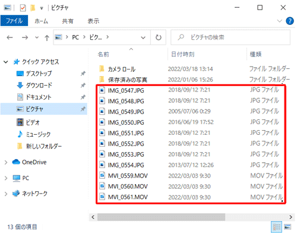Click the pin icon next to ドキュメント
The width and height of the screenshot is (297, 237).
[83, 97]
